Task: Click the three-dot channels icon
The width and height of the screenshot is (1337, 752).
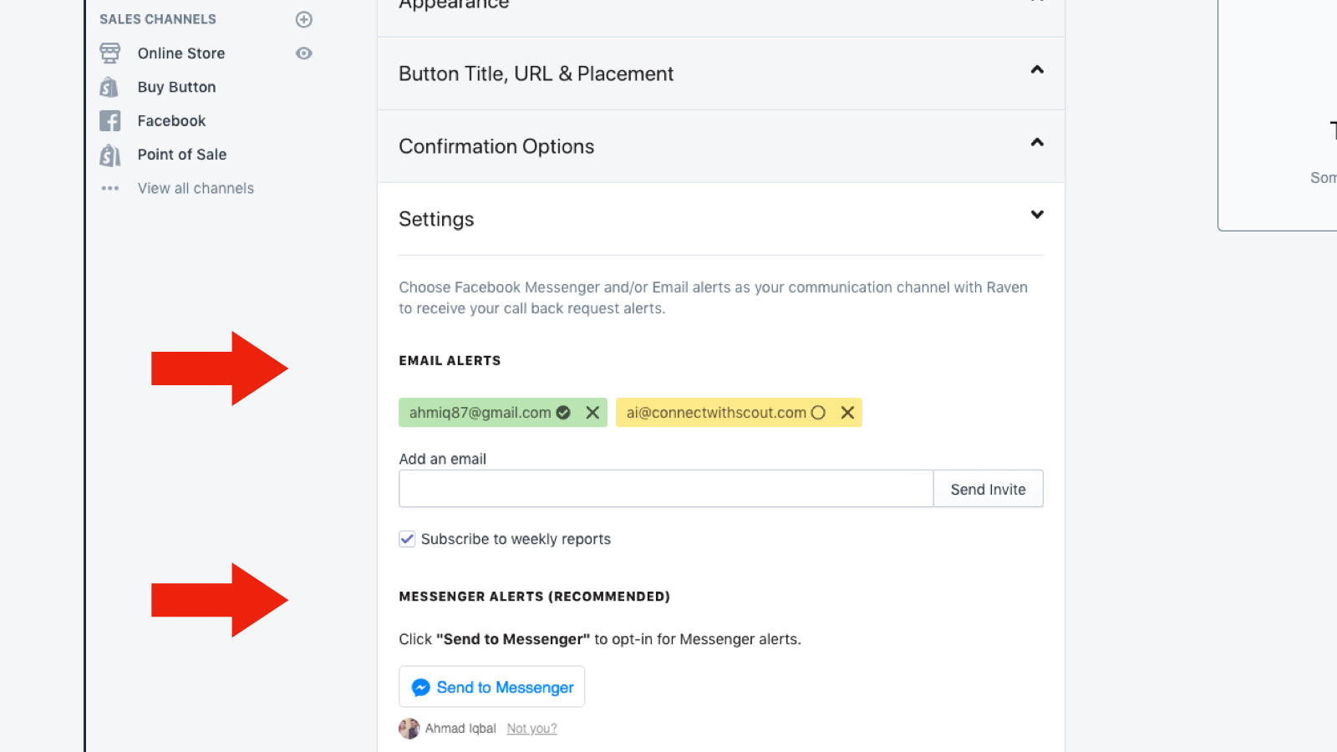Action: tap(109, 188)
